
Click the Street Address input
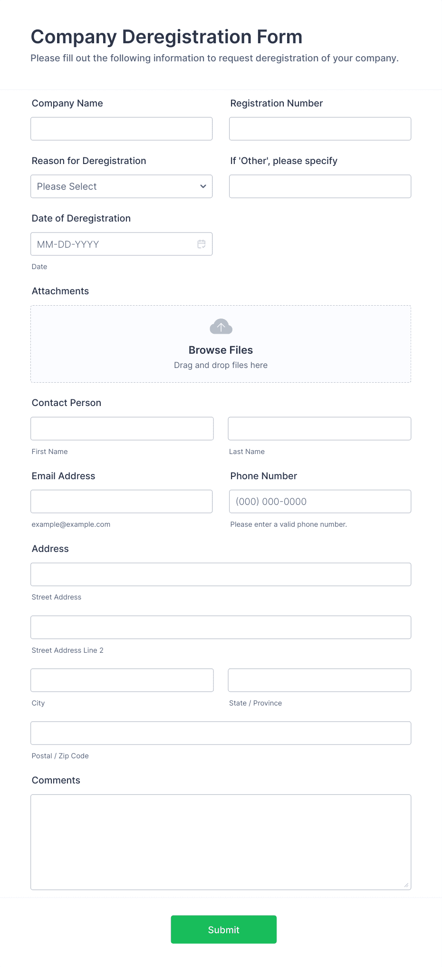(221, 574)
